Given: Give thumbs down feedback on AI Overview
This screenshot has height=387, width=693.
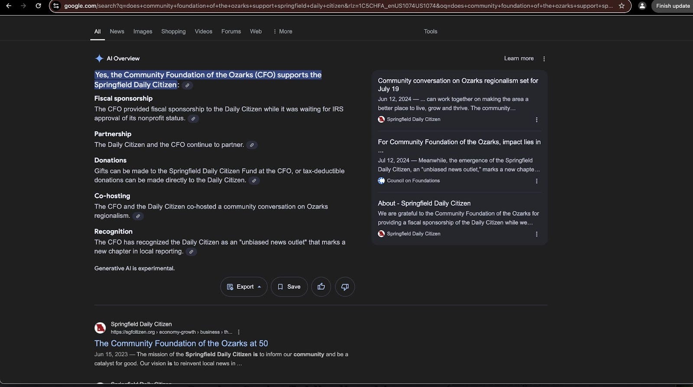Looking at the screenshot, I should pos(345,287).
